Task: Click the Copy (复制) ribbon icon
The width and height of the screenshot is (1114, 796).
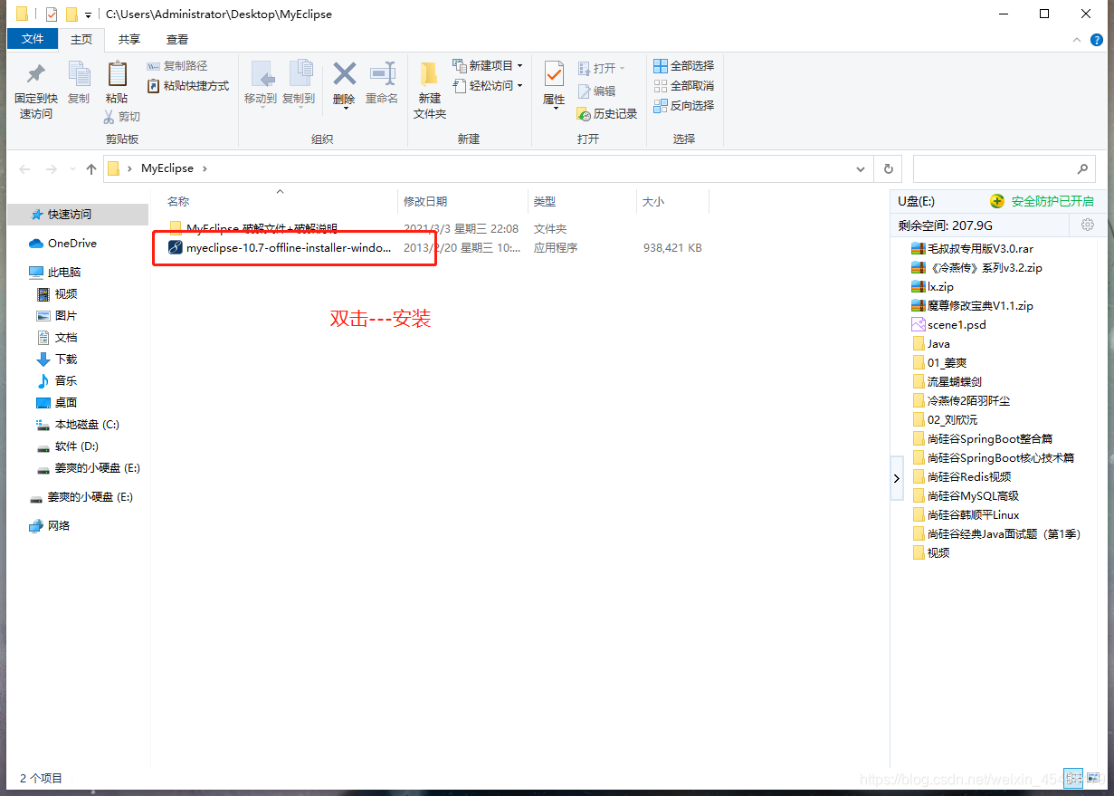Action: 79,74
